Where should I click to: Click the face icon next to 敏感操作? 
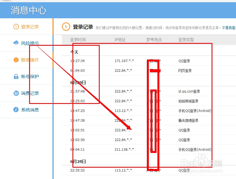click(16, 60)
